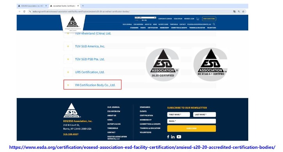
Task: Open the Member Login link
Action: pos(189,19)
